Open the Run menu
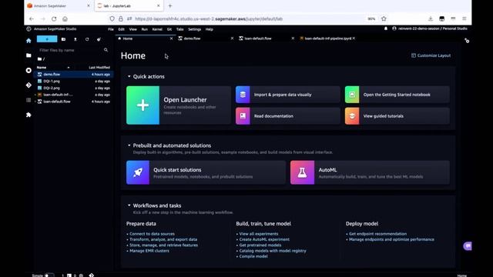The width and height of the screenshot is (493, 277). tap(144, 29)
